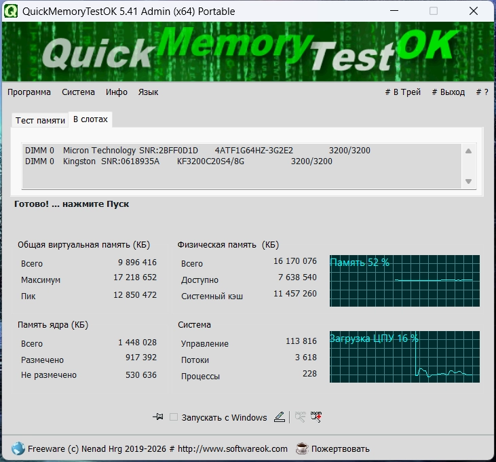Click the Процессы value 228
496x462 pixels.
(309, 373)
